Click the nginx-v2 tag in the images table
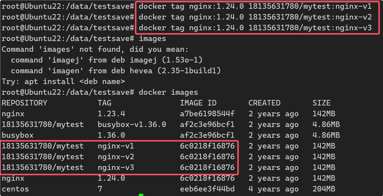The image size is (383, 196). 116,157
